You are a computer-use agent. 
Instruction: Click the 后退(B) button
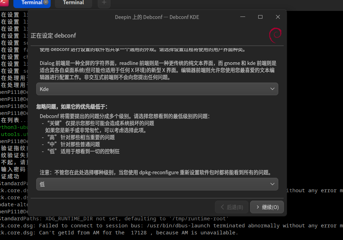click(231, 207)
